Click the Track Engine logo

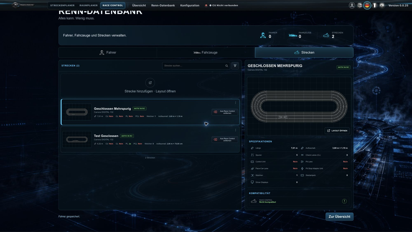click(23, 5)
